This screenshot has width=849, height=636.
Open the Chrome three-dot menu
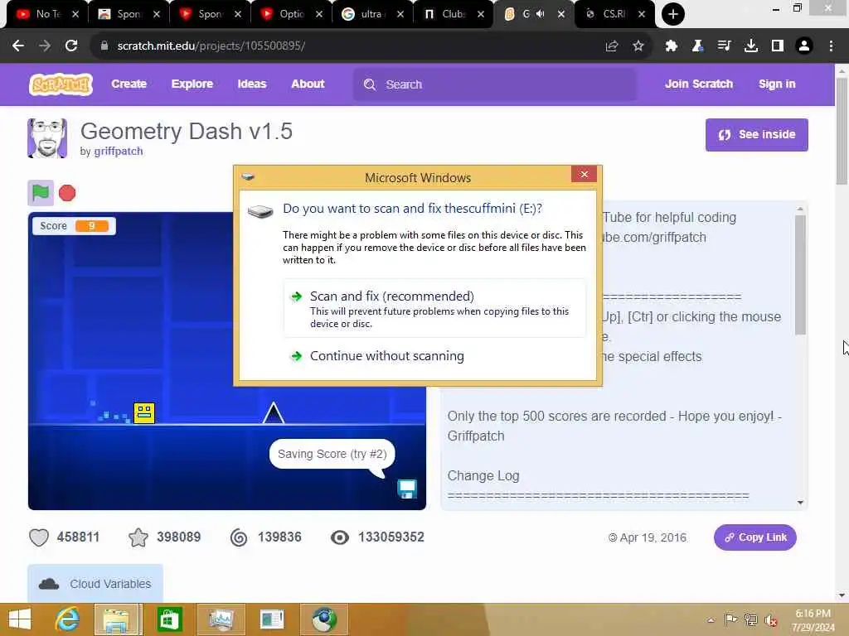point(831,46)
